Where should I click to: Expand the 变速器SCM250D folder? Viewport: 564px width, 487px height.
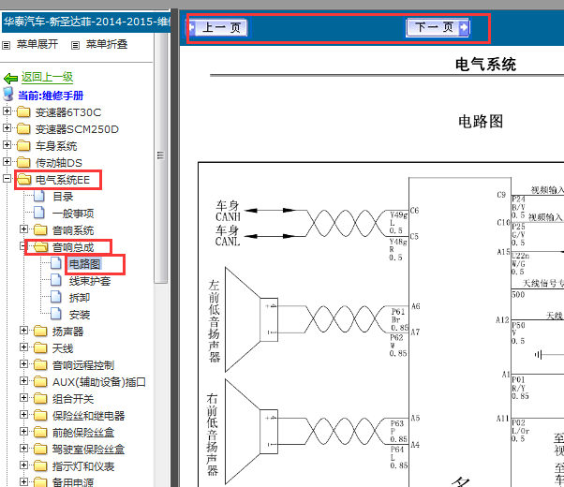pos(7,128)
